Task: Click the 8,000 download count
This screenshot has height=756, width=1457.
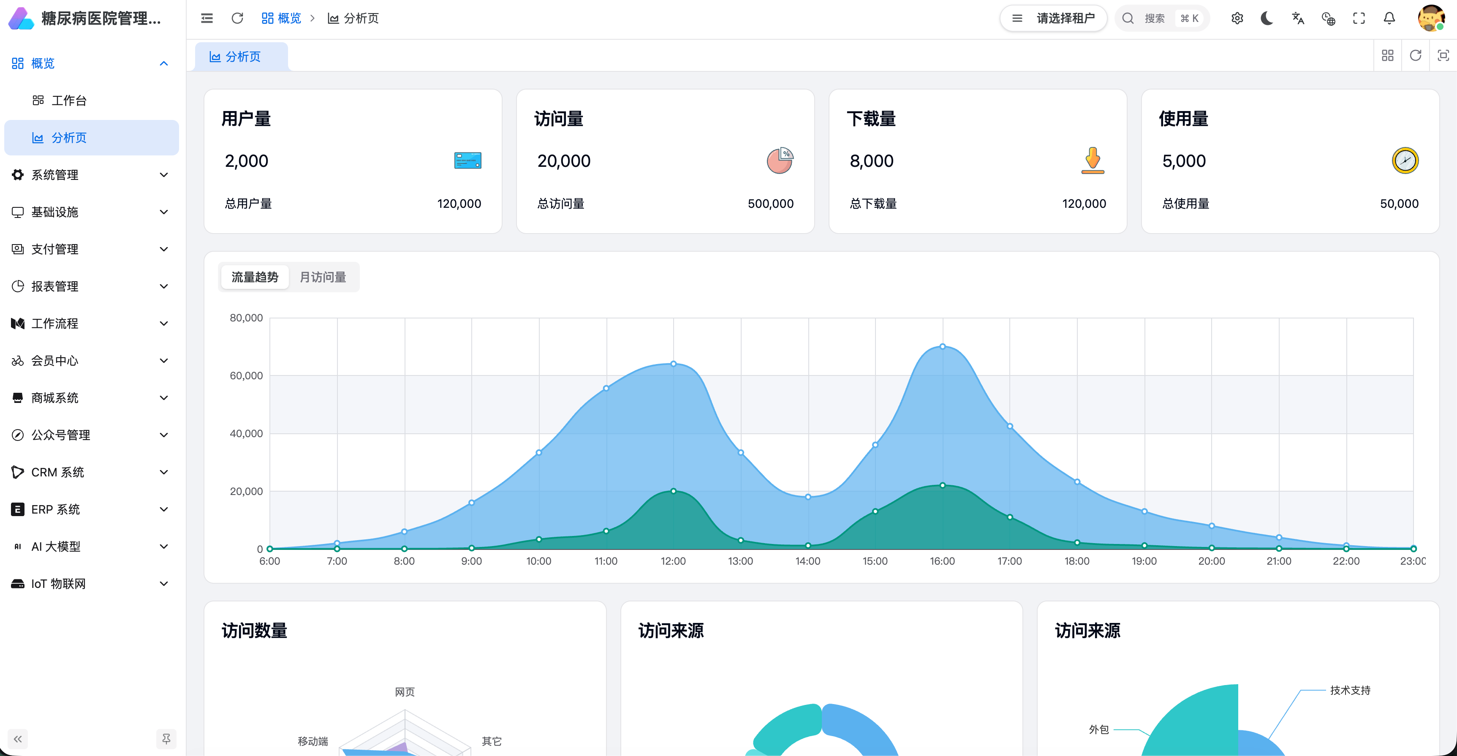Action: click(872, 161)
